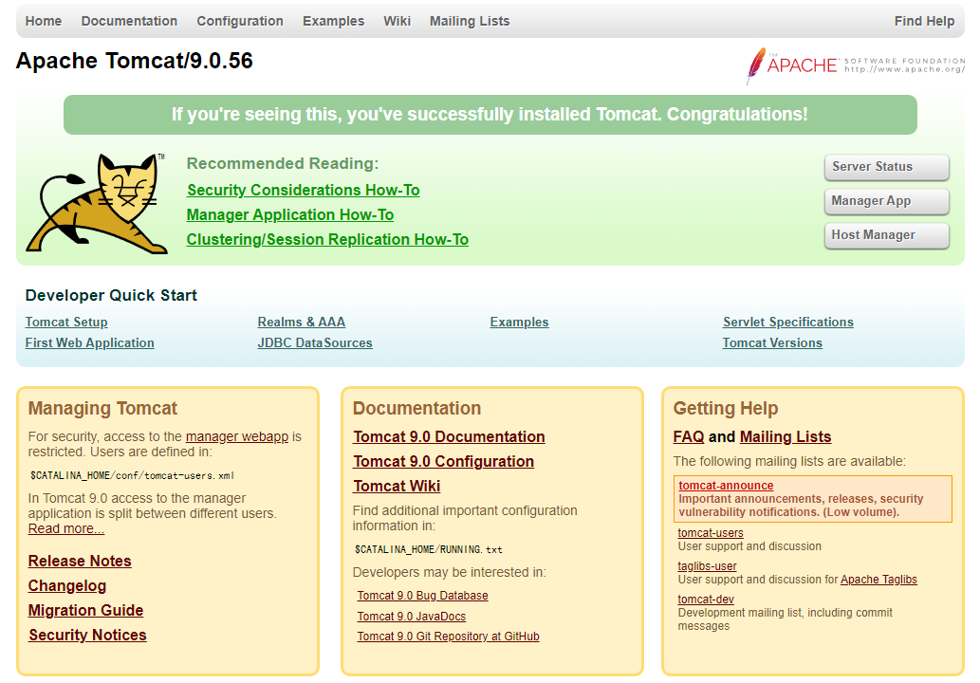980x683 pixels.
Task: Open the Home nav item
Action: pyautogui.click(x=43, y=21)
